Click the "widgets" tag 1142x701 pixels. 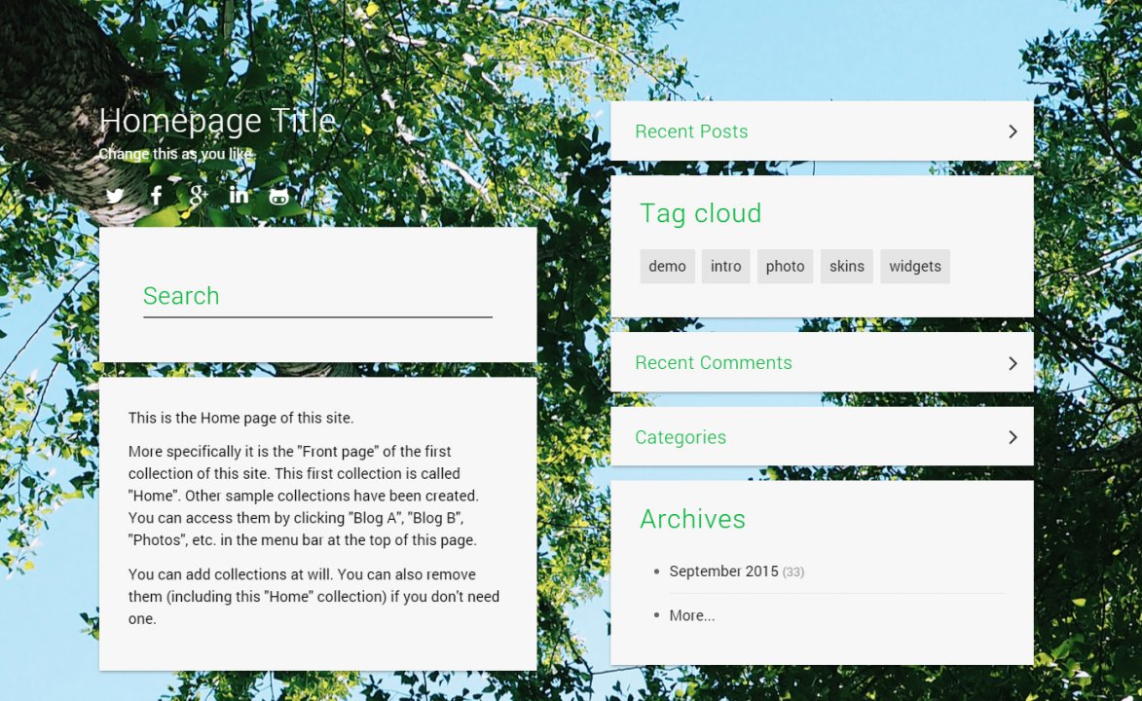coord(915,266)
